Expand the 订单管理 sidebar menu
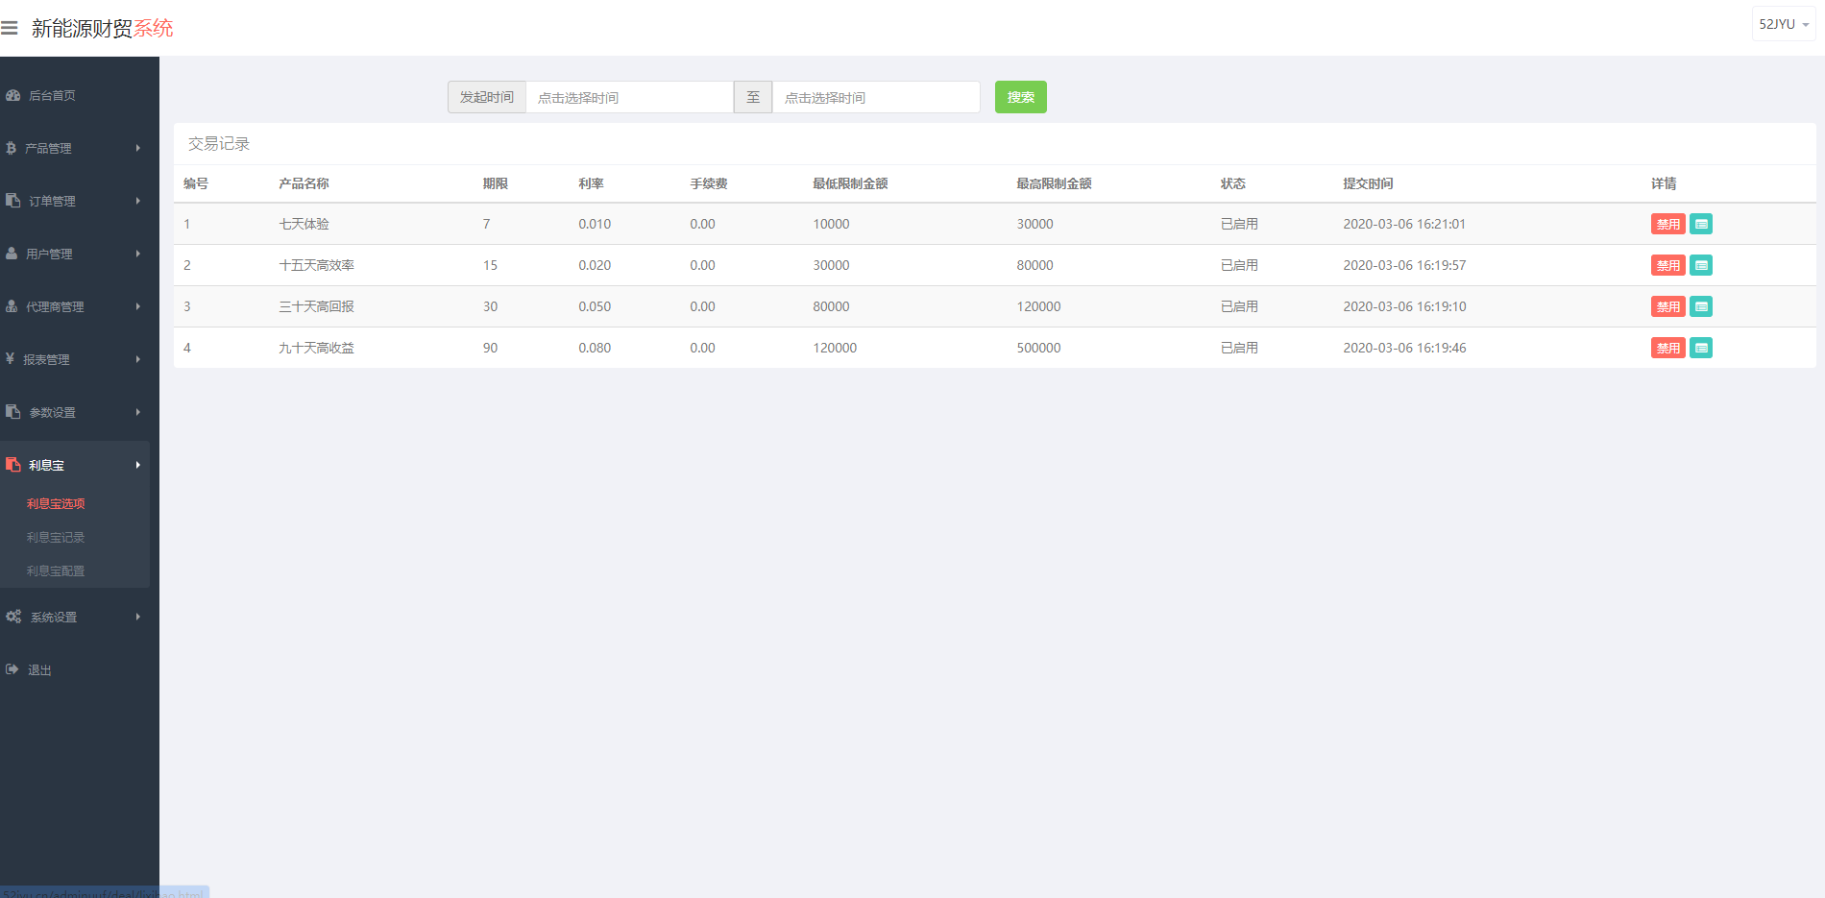This screenshot has height=898, width=1825. point(75,201)
